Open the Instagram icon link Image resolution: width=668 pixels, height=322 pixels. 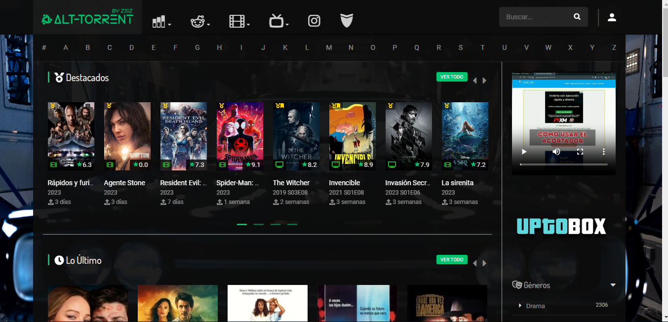coord(314,21)
